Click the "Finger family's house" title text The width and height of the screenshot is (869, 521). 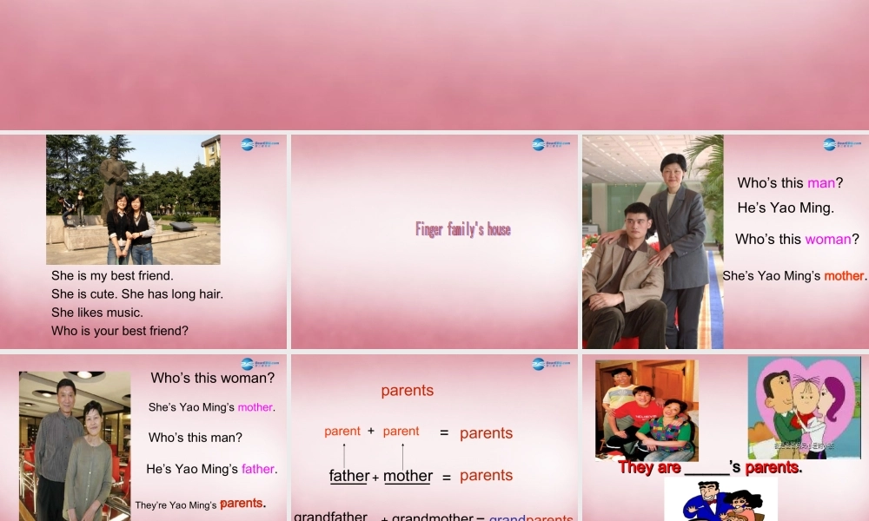(463, 229)
